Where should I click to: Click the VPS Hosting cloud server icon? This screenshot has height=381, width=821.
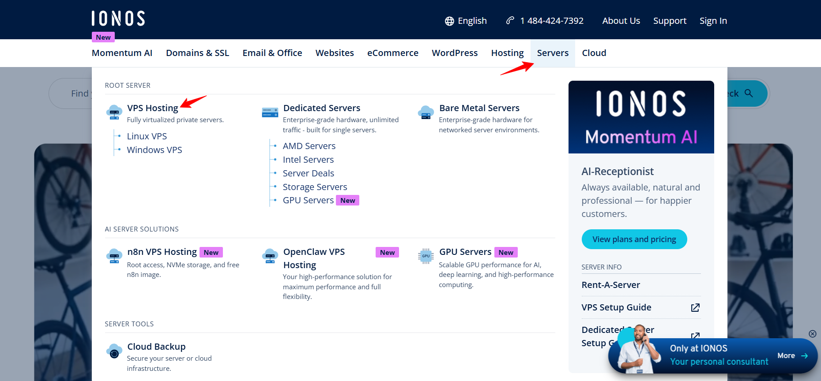pyautogui.click(x=114, y=112)
